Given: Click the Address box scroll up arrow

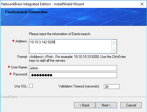Looking at the screenshot, I should [114, 42].
